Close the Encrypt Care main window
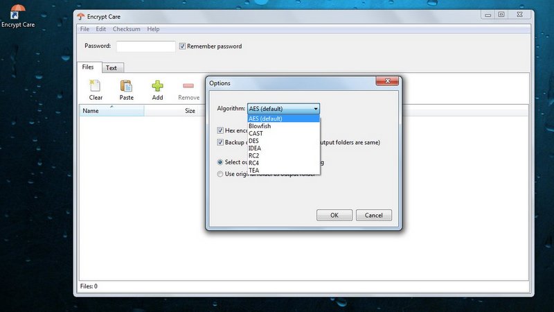The width and height of the screenshot is (554, 312). [x=520, y=15]
